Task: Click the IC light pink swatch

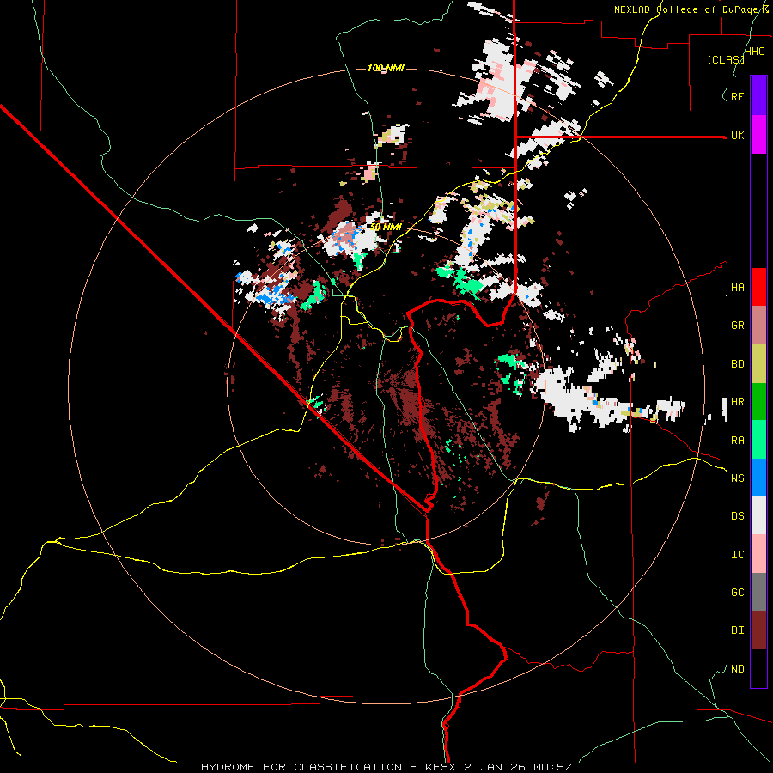Action: (758, 554)
